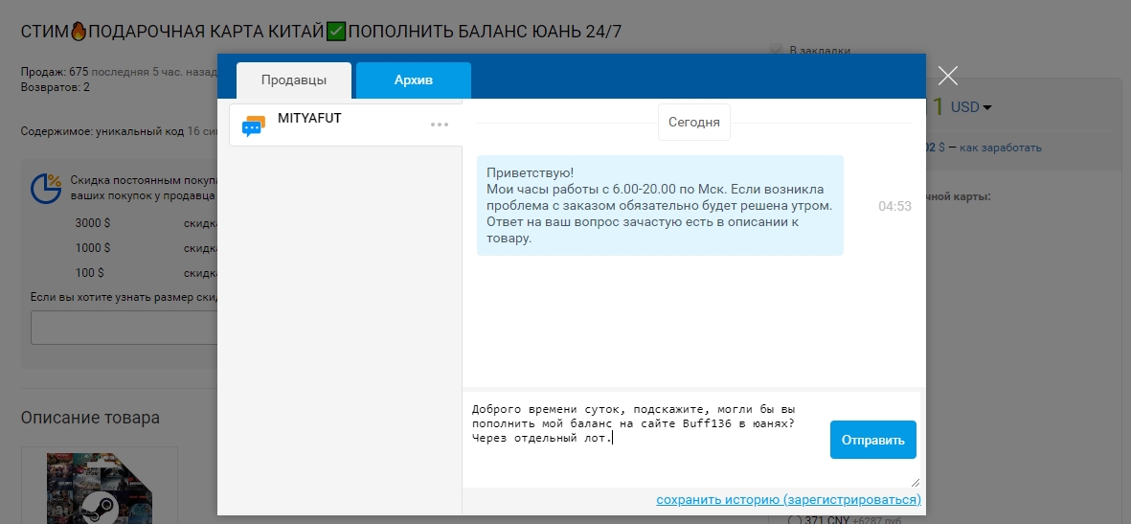Select the 371 CNY radio option

pyautogui.click(x=794, y=519)
